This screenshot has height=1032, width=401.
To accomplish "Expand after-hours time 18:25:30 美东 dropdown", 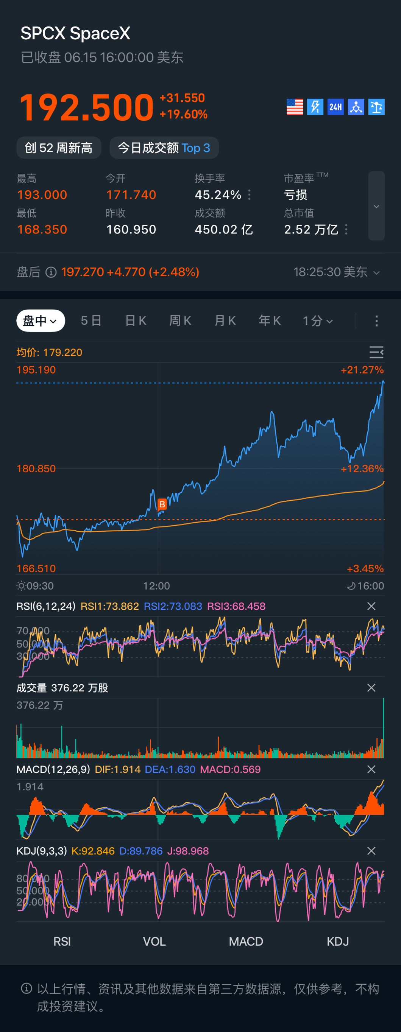I will click(337, 272).
